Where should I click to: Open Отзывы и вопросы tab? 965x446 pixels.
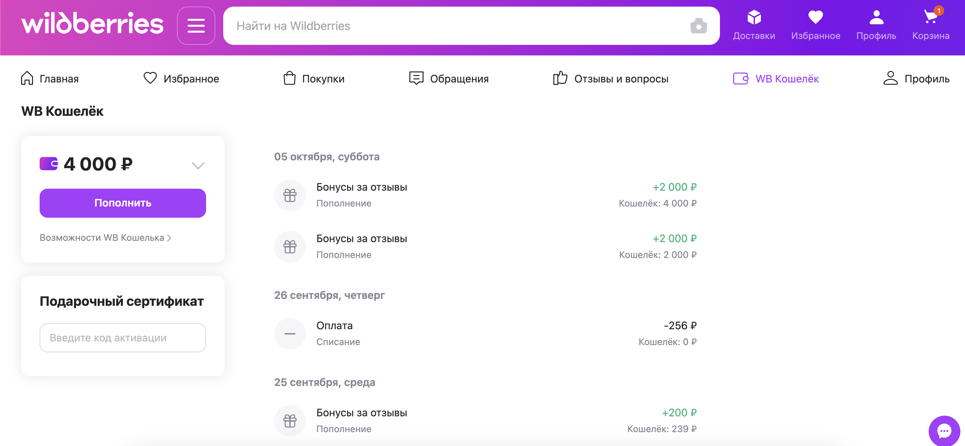(611, 79)
